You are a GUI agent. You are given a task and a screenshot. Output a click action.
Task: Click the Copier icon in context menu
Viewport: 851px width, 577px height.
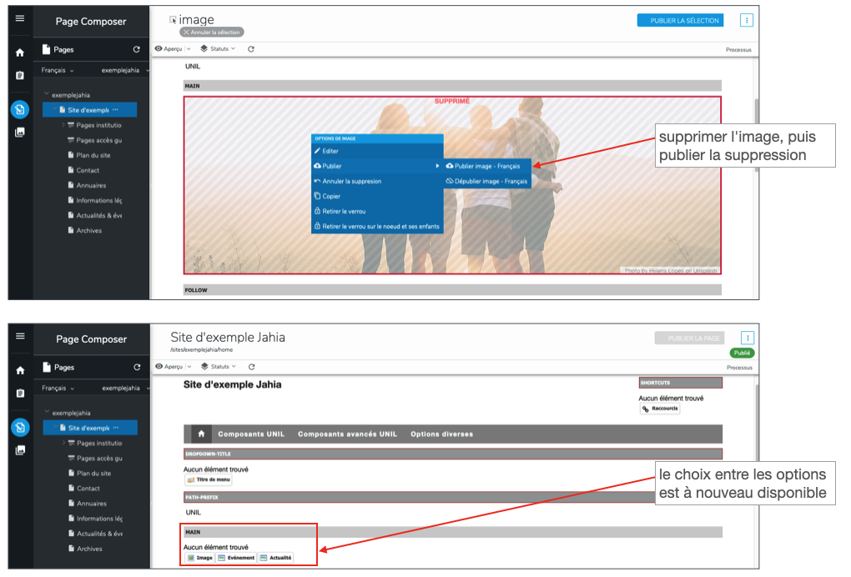(317, 197)
